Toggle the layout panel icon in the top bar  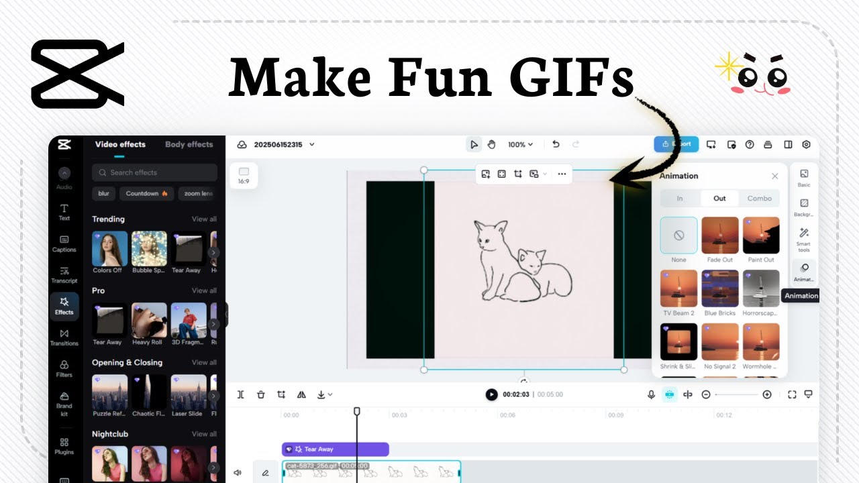pyautogui.click(x=788, y=144)
